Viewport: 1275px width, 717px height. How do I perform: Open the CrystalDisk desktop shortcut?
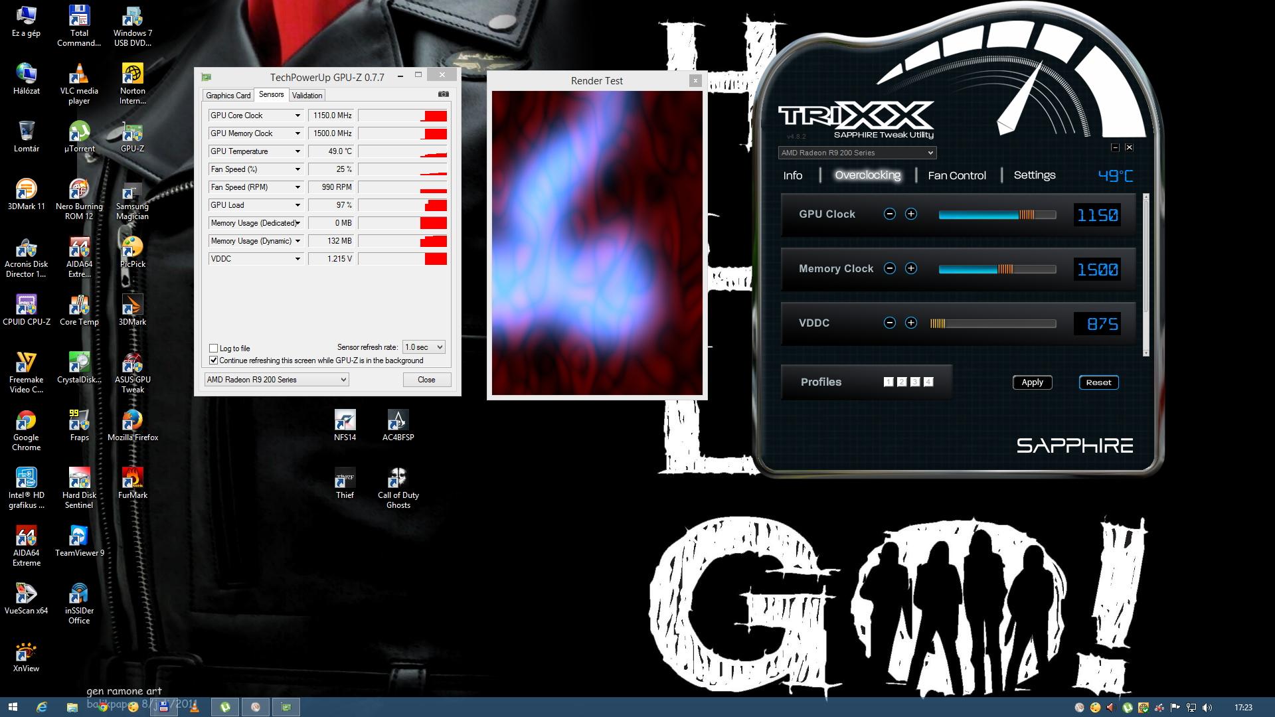pos(79,367)
